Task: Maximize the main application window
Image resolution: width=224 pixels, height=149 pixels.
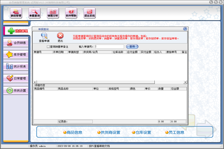Action: 216,2
